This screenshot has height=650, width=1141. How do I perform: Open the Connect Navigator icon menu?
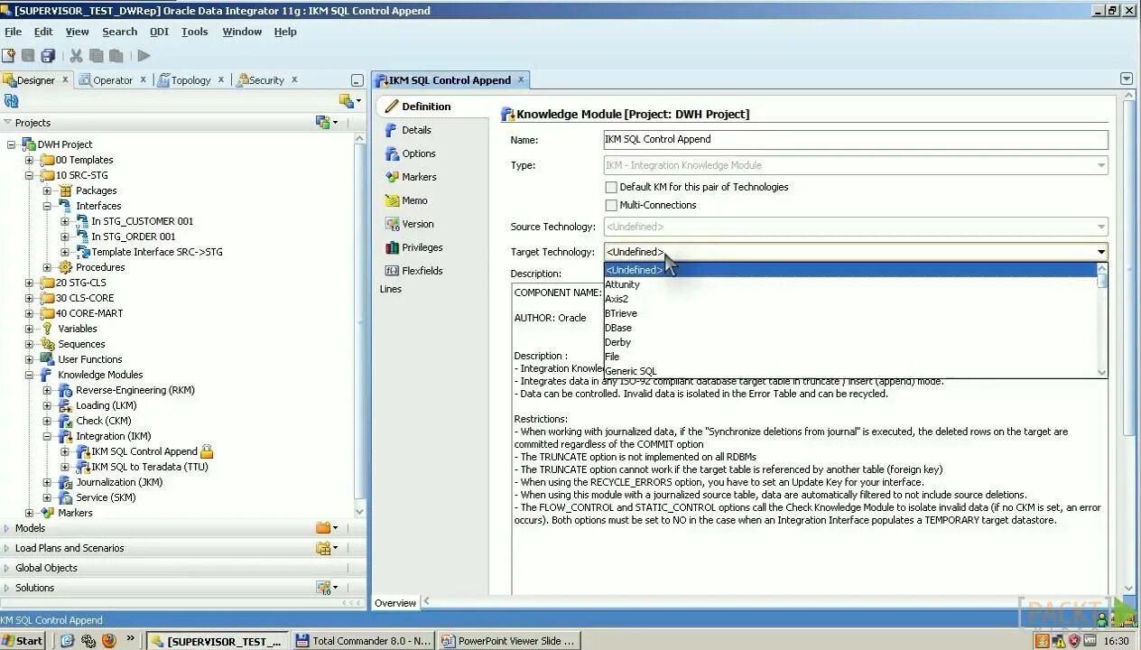[349, 100]
